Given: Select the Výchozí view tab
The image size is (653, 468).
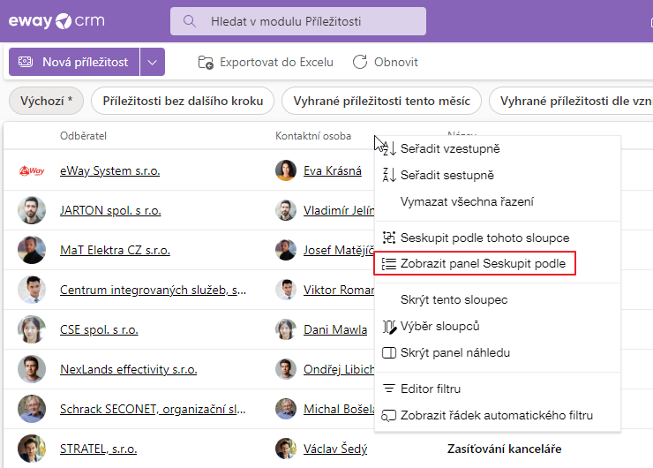Looking at the screenshot, I should pos(46,101).
